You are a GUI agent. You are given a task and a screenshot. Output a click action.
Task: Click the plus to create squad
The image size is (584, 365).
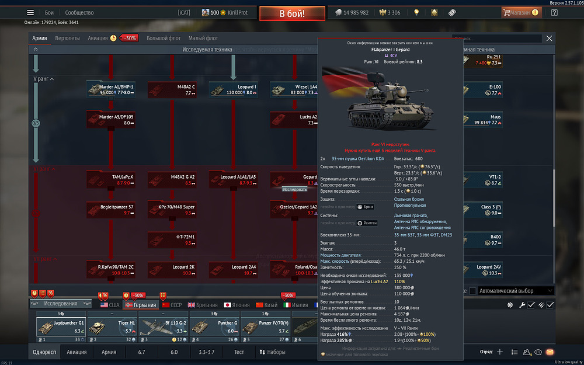click(x=500, y=352)
